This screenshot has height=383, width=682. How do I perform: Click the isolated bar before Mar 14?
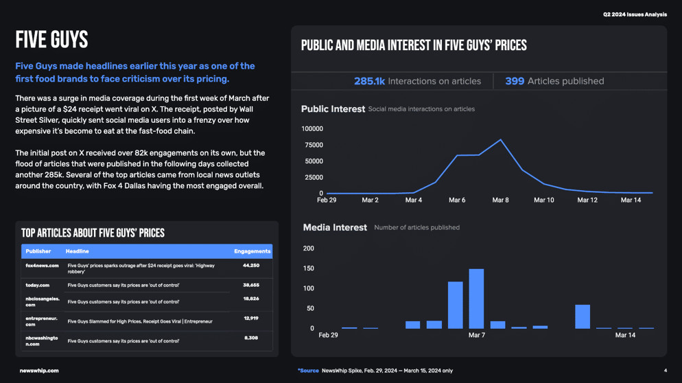pyautogui.click(x=583, y=316)
